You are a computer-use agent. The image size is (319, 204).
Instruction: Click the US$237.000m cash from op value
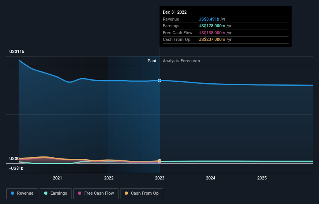pyautogui.click(x=212, y=40)
